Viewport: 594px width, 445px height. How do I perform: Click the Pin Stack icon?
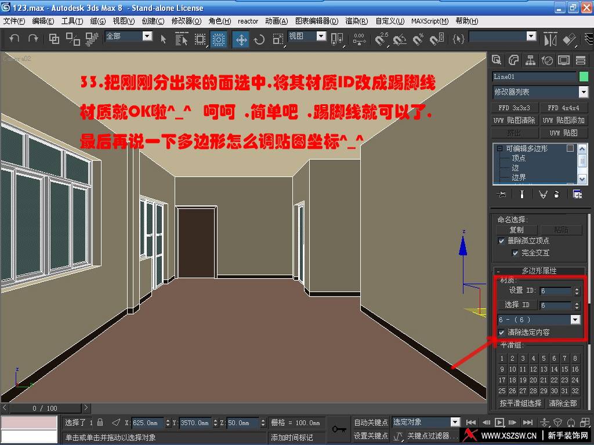[502, 195]
